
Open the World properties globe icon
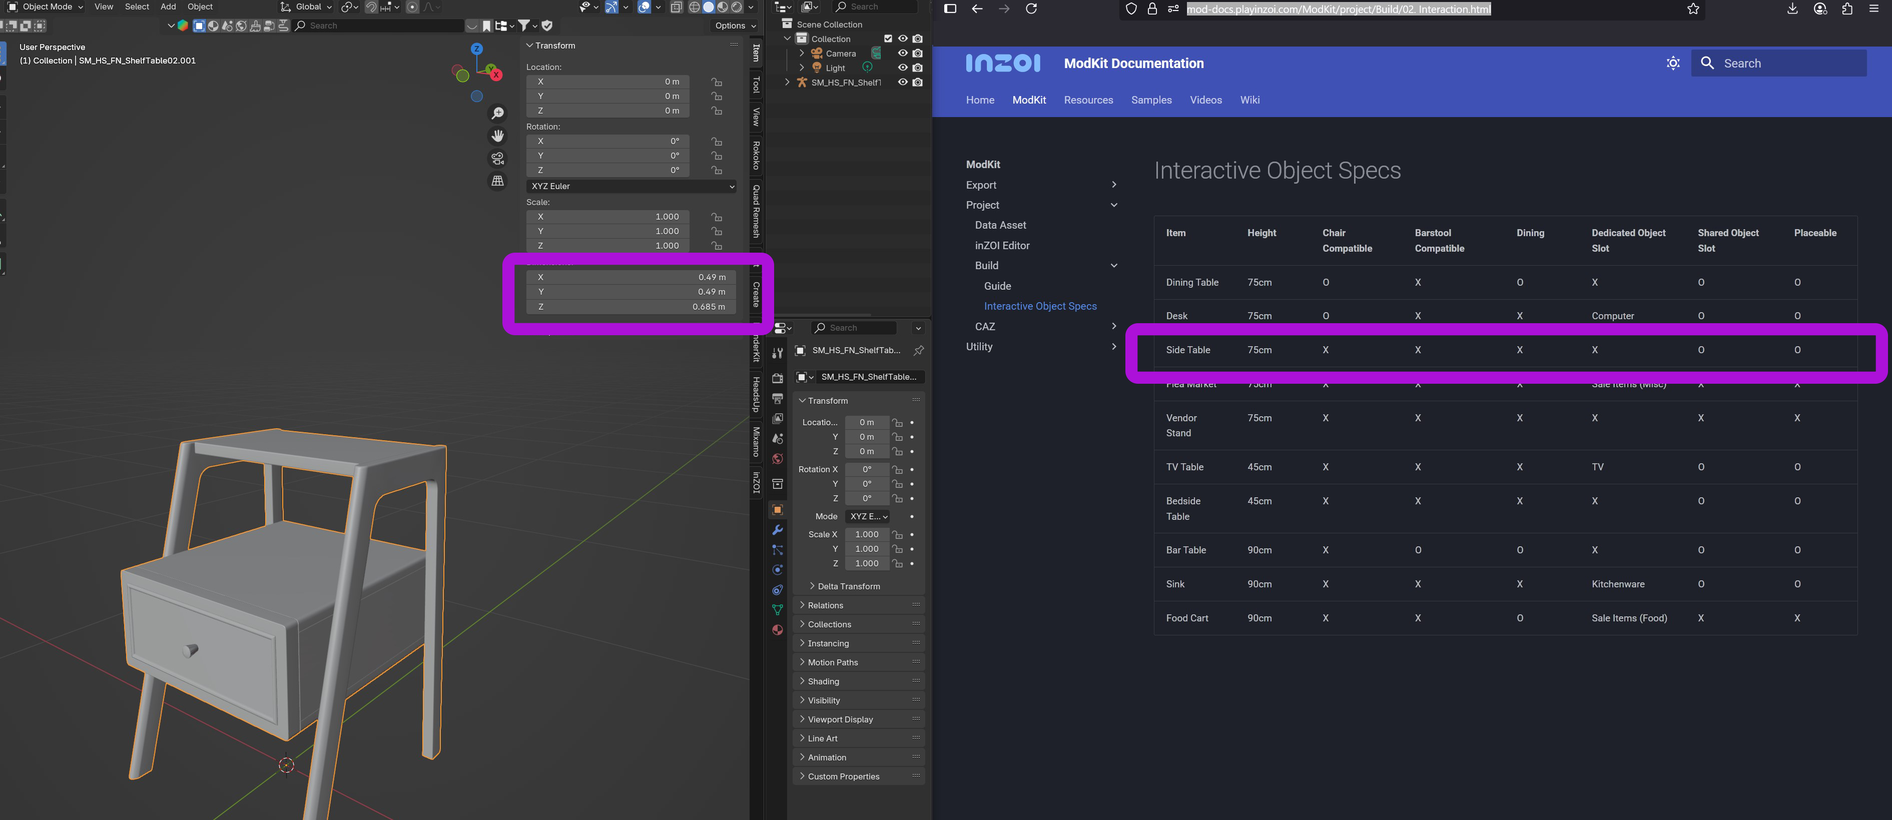click(777, 459)
